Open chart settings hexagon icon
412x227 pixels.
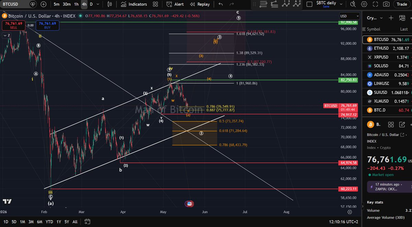pos(364,4)
